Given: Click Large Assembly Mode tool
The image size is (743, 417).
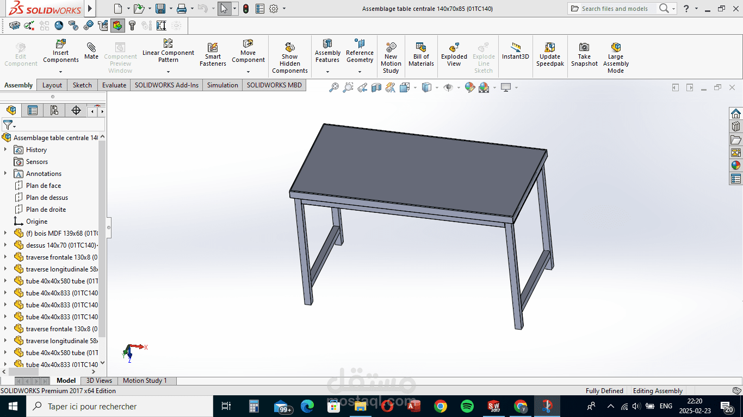Looking at the screenshot, I should point(616,57).
